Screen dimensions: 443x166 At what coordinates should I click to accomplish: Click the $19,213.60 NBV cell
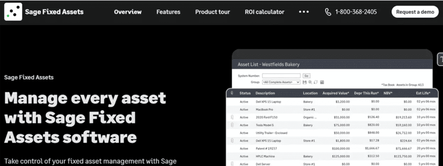404,117
